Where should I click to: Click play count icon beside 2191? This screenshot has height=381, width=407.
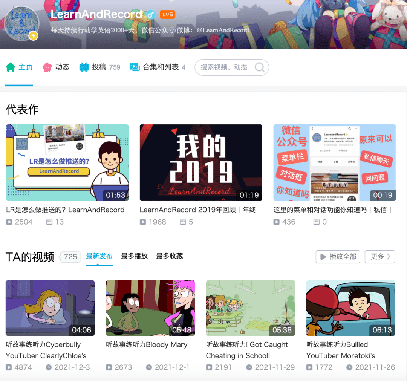[x=209, y=367]
